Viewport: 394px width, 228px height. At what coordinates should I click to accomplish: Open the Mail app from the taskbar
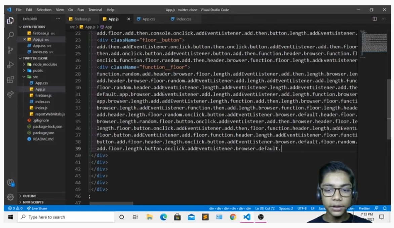point(191,217)
